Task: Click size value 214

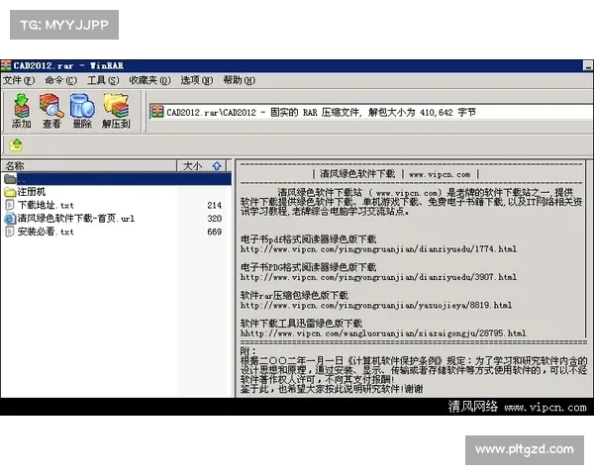Action: point(215,205)
